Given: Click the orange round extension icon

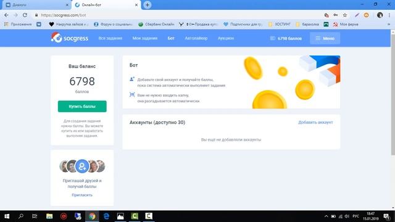Looking at the screenshot, I should (366, 15).
